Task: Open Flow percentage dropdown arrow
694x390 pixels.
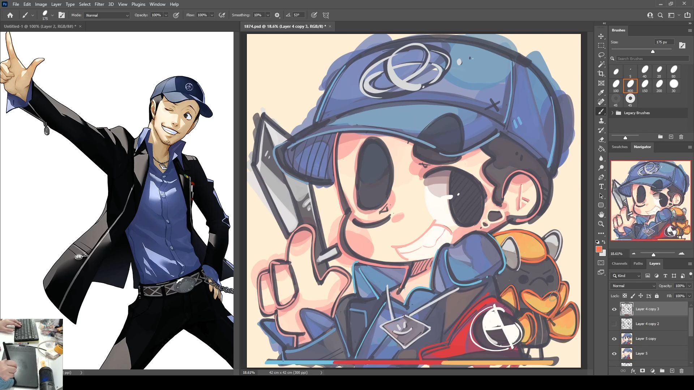Action: 212,15
